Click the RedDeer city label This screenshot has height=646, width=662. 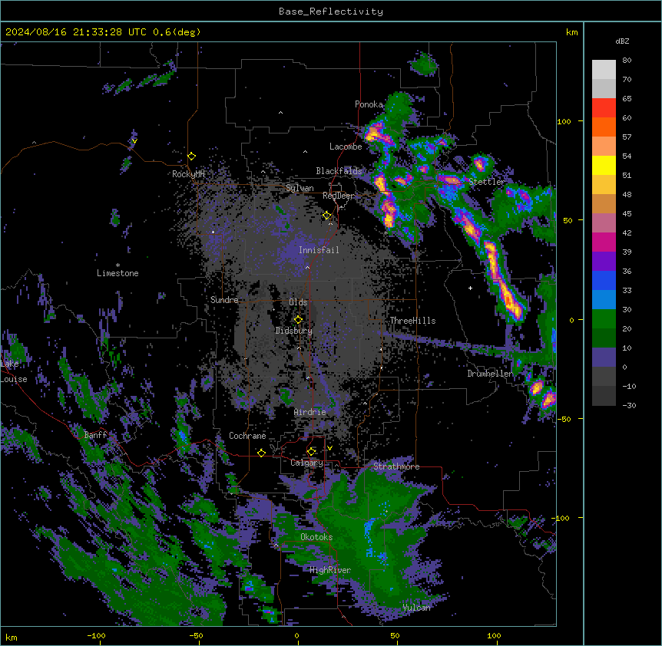[339, 196]
